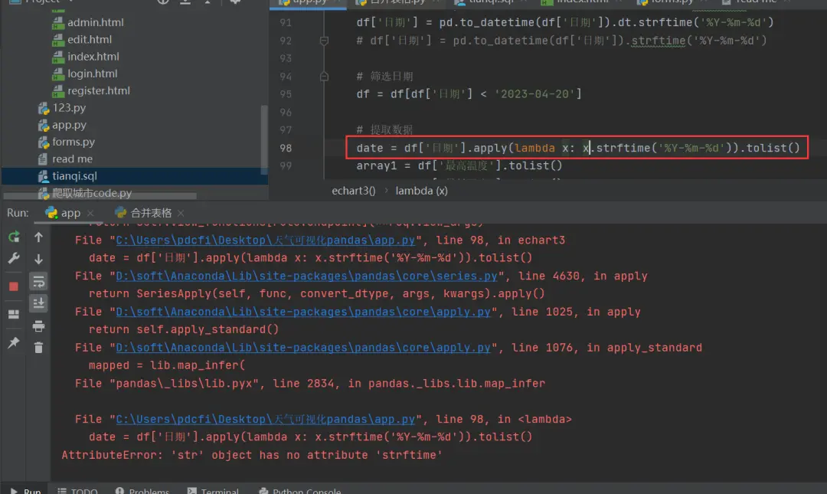The image size is (827, 494).
Task: Toggle soft-wrap in the console output
Action: pyautogui.click(x=38, y=281)
